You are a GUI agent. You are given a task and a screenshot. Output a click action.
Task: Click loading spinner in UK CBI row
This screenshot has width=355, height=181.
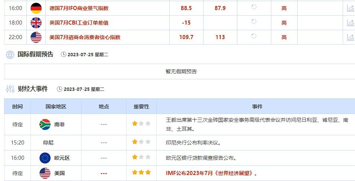pos(254,22)
